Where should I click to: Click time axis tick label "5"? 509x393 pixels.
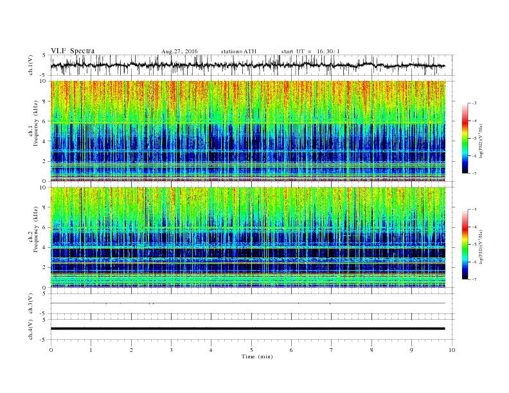251,350
